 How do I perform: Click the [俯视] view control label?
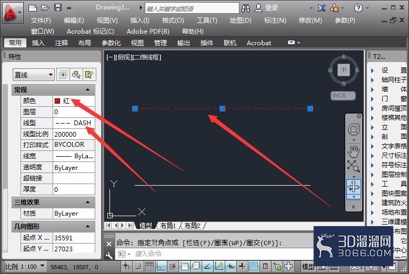coord(124,57)
